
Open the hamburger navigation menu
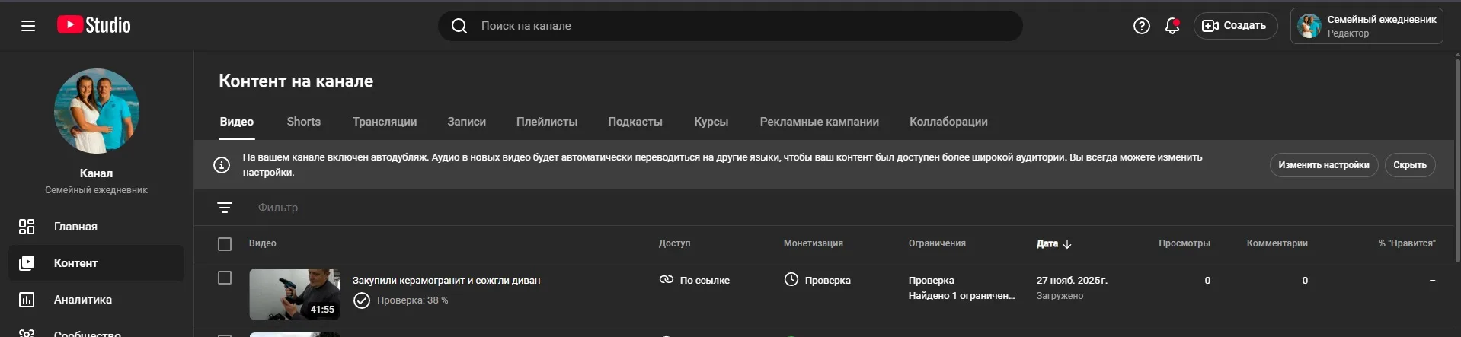28,26
